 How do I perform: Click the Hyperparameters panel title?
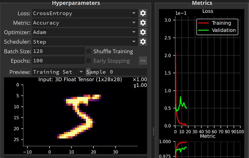pyautogui.click(x=76, y=3)
